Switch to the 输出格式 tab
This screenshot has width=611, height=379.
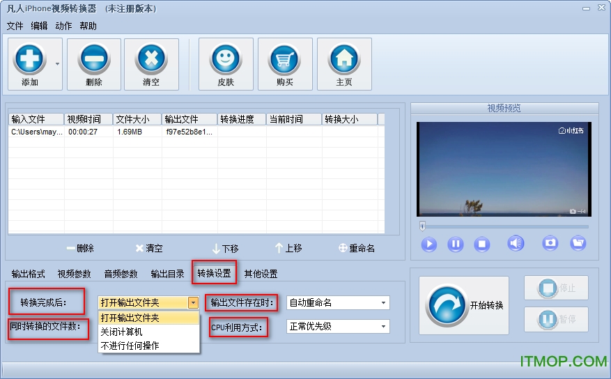pos(28,274)
